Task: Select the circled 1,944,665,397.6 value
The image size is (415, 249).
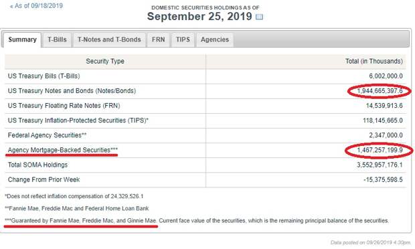Action: click(380, 91)
